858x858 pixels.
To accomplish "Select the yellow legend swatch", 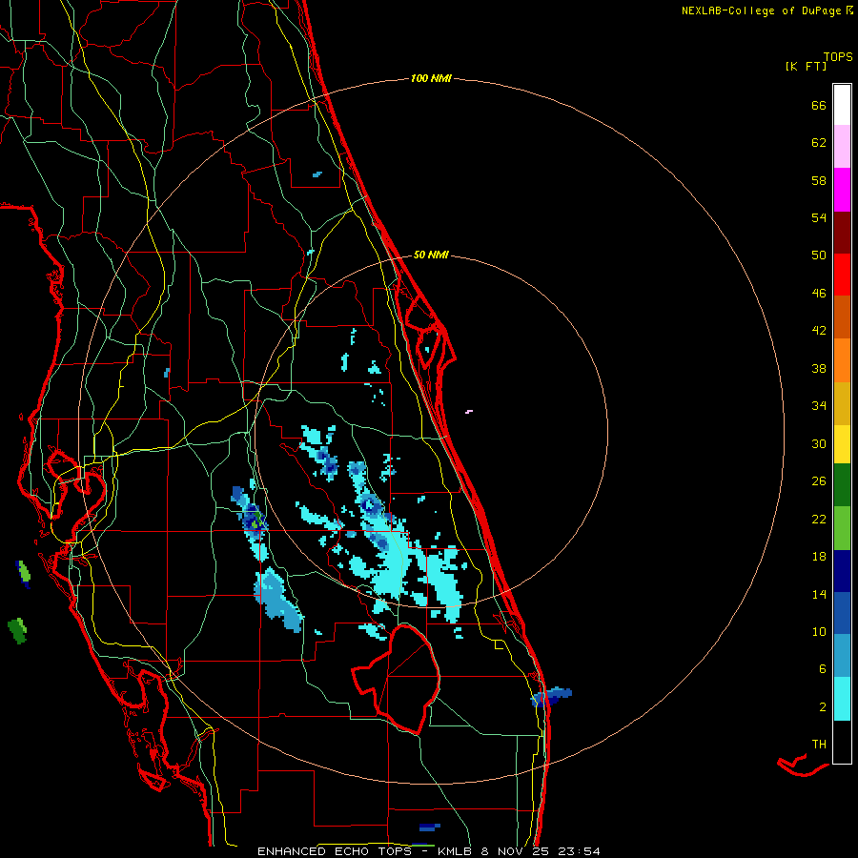I will (x=842, y=444).
